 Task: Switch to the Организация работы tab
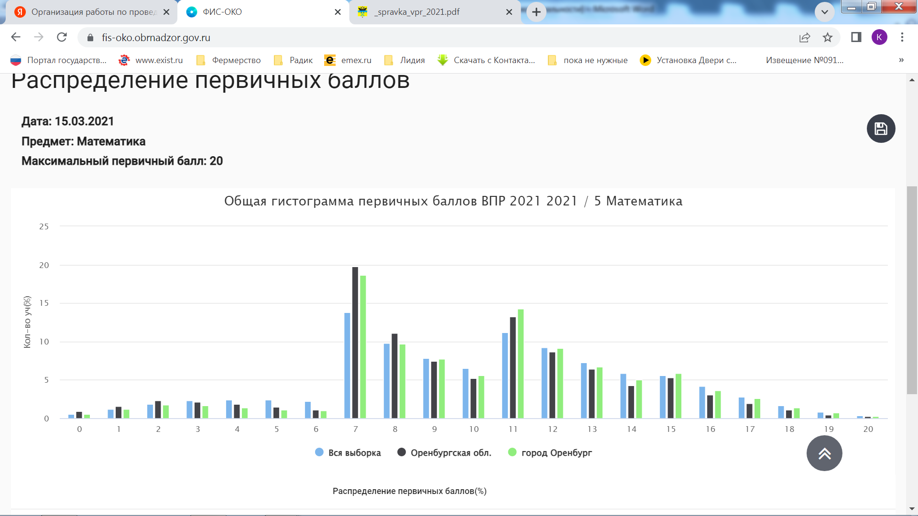click(x=91, y=12)
